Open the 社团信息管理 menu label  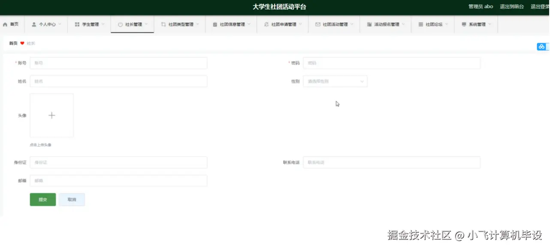click(x=233, y=24)
